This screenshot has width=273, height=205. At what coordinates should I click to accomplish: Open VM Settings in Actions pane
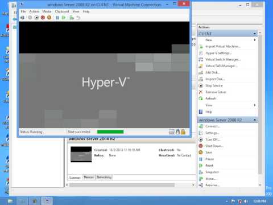pyautogui.click(x=212, y=133)
